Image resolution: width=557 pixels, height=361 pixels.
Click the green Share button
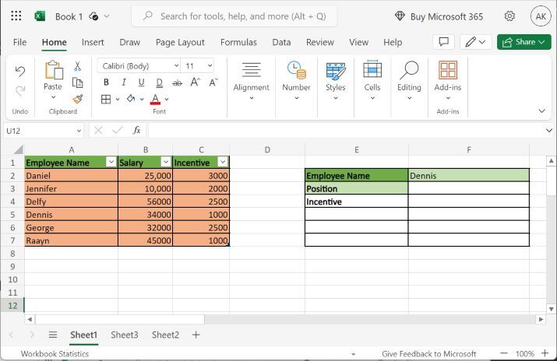pyautogui.click(x=524, y=42)
